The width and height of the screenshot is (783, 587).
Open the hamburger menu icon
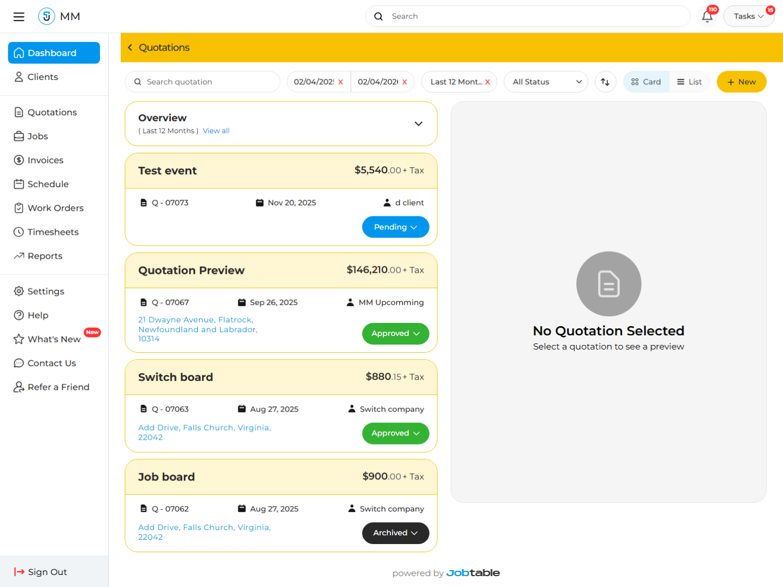[19, 16]
